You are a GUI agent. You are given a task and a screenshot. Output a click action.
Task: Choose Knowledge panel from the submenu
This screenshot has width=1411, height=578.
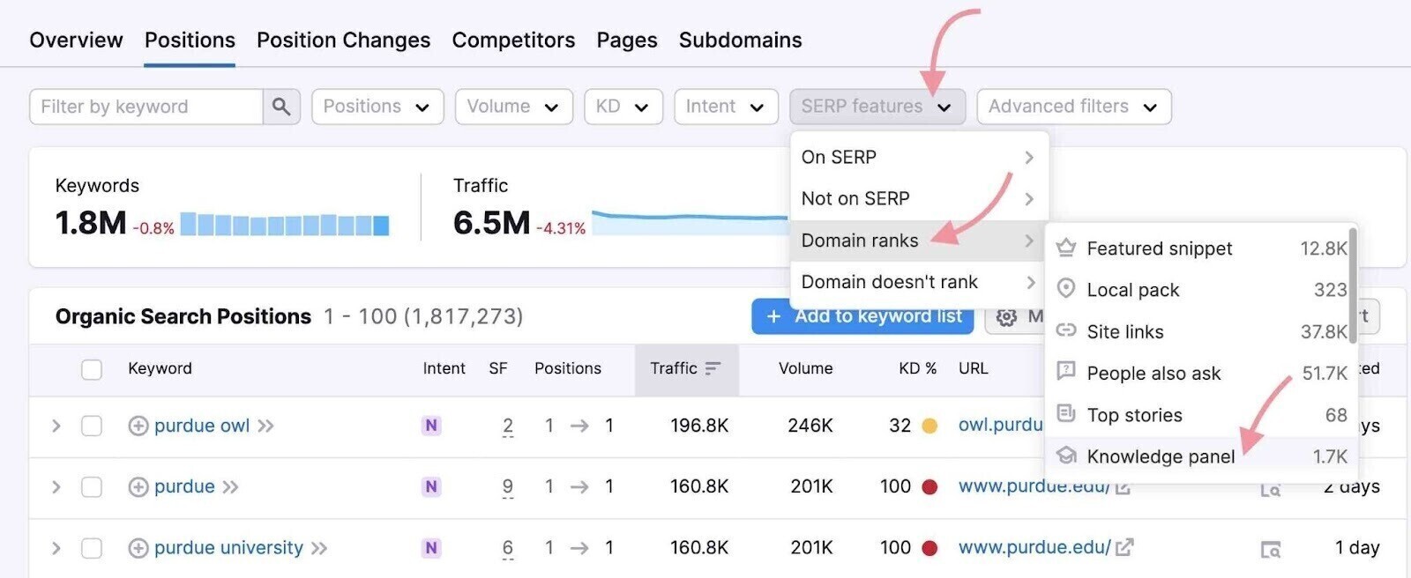point(1160,456)
